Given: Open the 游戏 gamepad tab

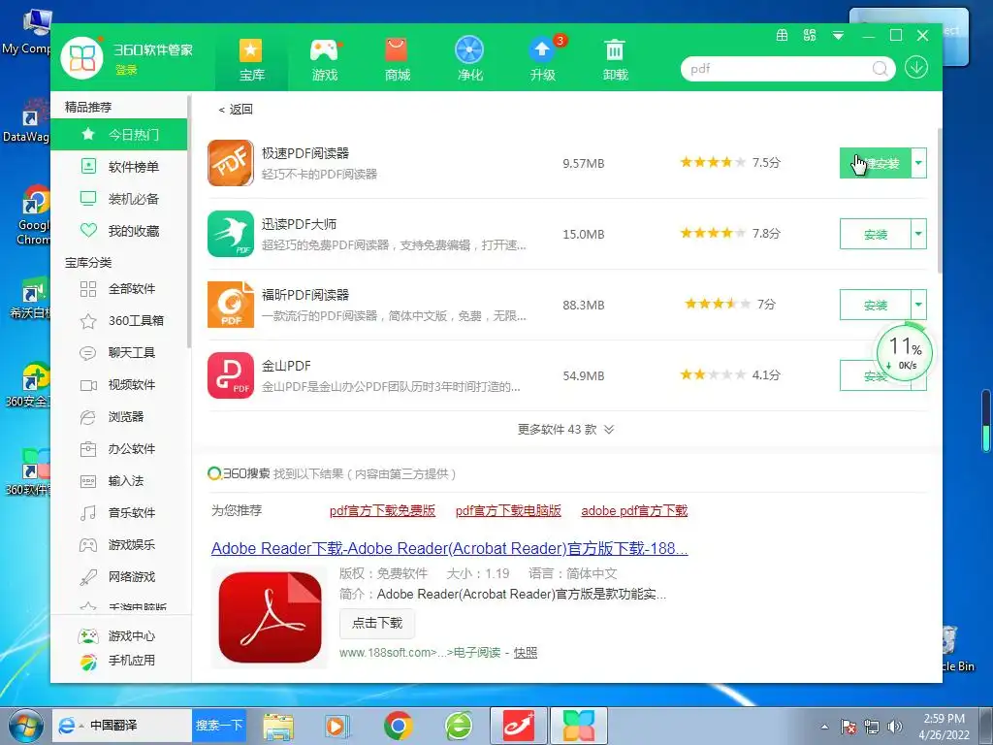Looking at the screenshot, I should (325, 60).
